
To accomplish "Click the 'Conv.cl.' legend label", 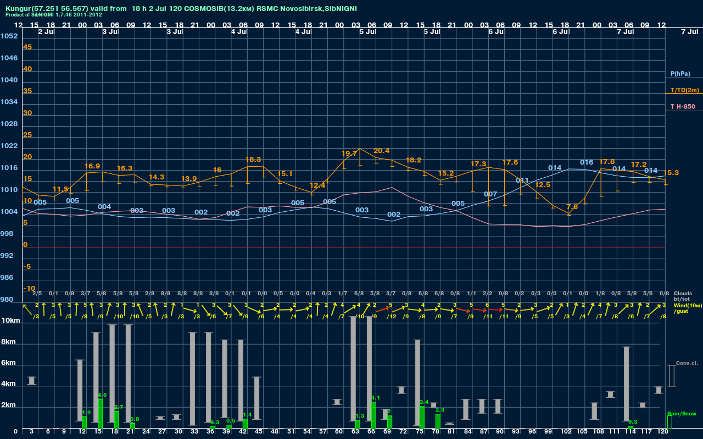I will 687,363.
